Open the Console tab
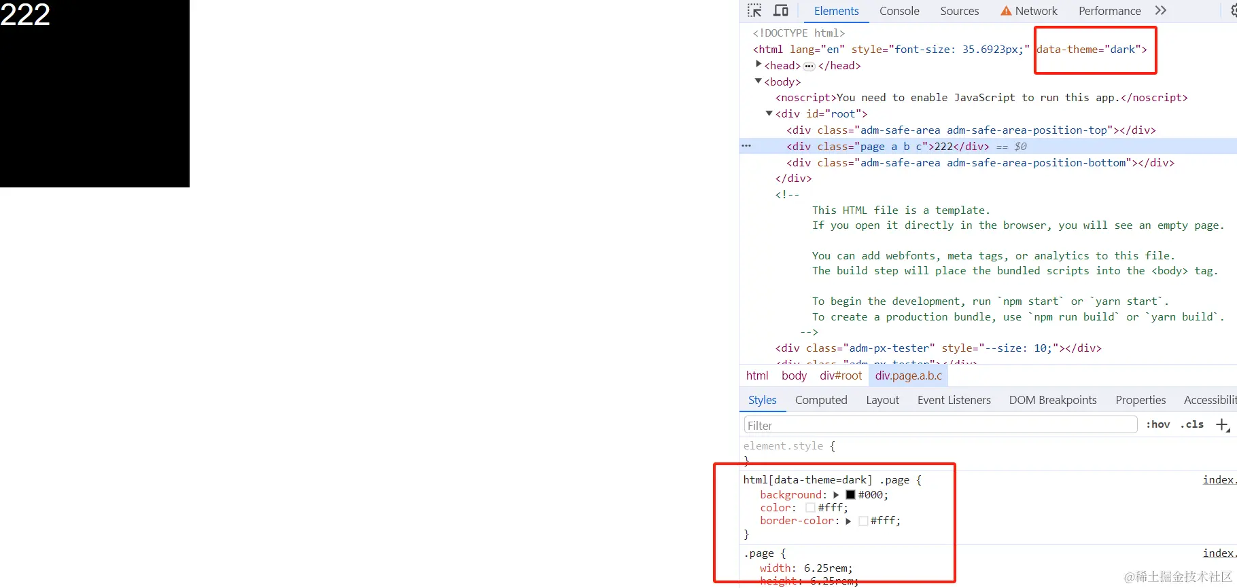The width and height of the screenshot is (1237, 588). pyautogui.click(x=899, y=11)
